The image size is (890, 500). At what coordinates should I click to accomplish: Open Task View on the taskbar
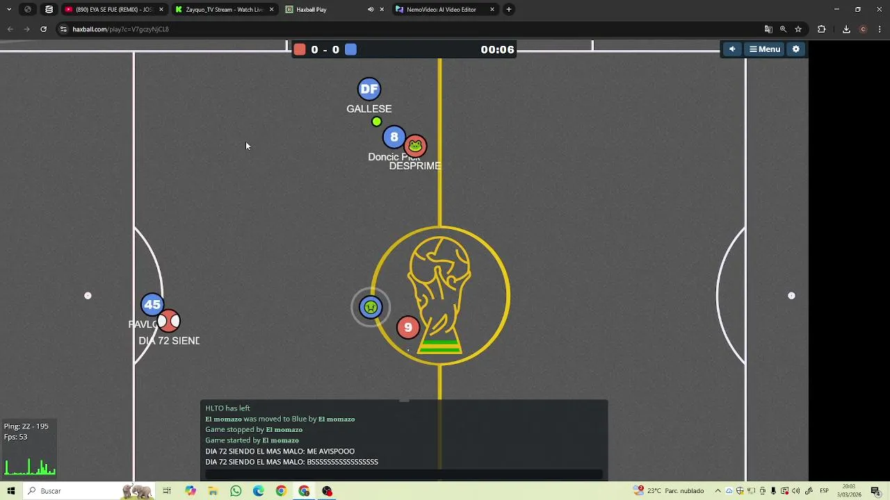tap(167, 491)
